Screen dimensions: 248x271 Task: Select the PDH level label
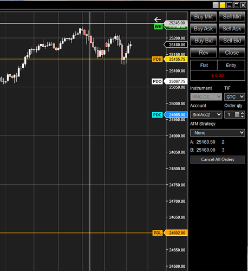click(157, 59)
